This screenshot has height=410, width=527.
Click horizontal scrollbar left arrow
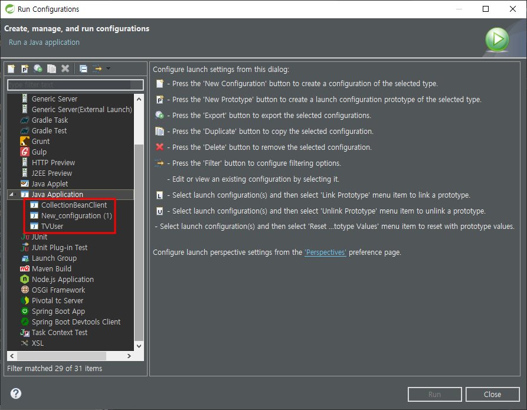12,356
